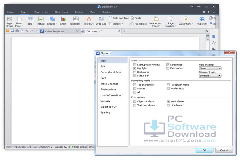Enable Paragraph marks checkbox
The width and height of the screenshot is (240, 160).
coord(168,85)
